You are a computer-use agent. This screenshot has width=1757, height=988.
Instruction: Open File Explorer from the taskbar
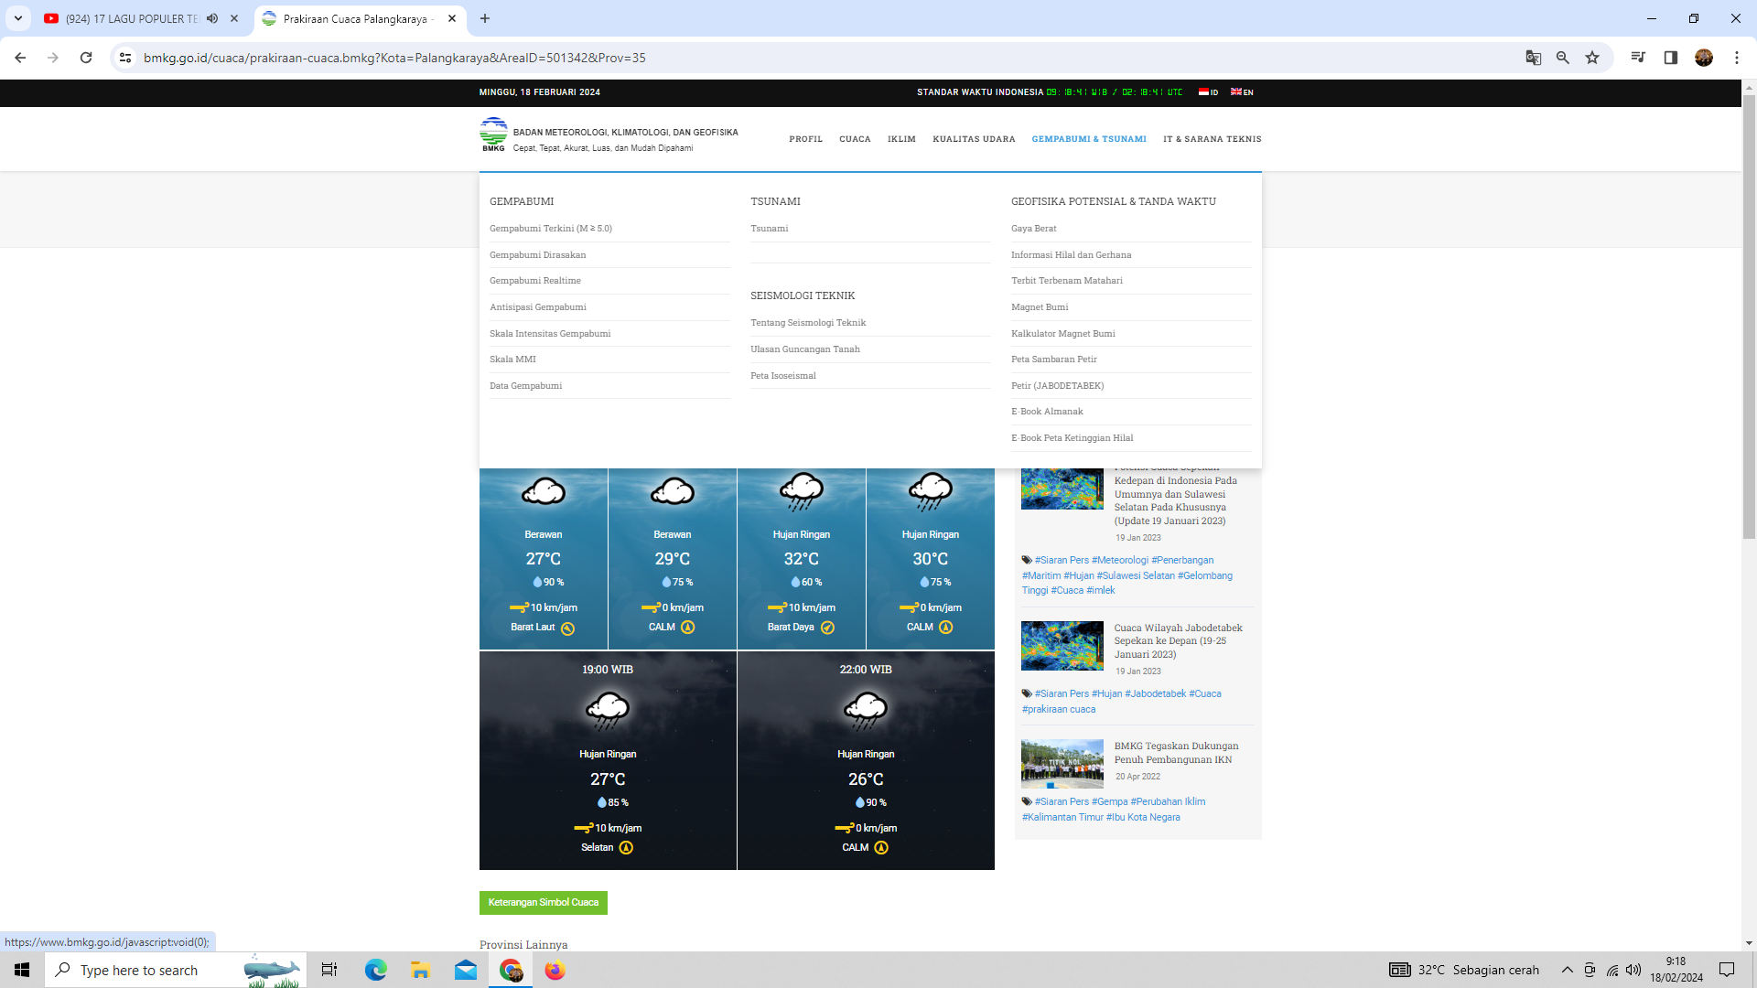point(420,970)
